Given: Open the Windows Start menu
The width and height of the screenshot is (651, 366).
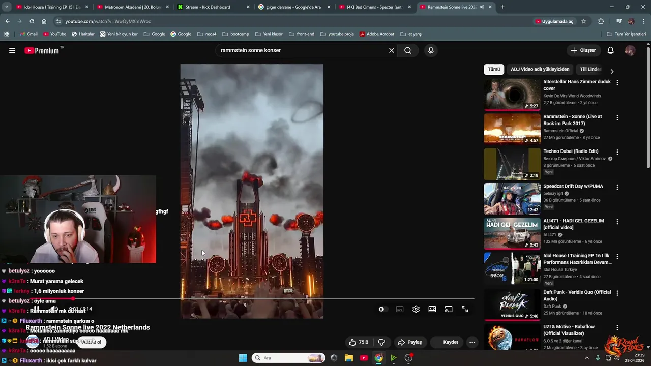Looking at the screenshot, I should (243, 358).
